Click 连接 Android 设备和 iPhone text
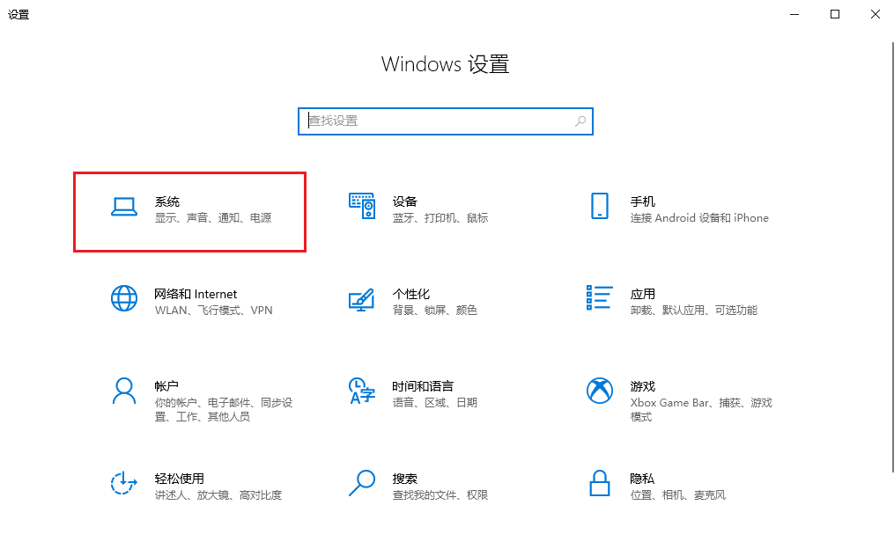Image resolution: width=894 pixels, height=549 pixels. tap(699, 217)
